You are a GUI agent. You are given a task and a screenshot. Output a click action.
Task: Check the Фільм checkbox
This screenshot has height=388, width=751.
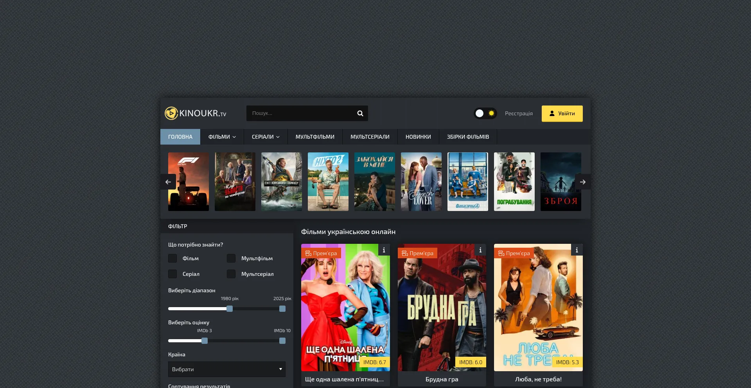tap(172, 258)
